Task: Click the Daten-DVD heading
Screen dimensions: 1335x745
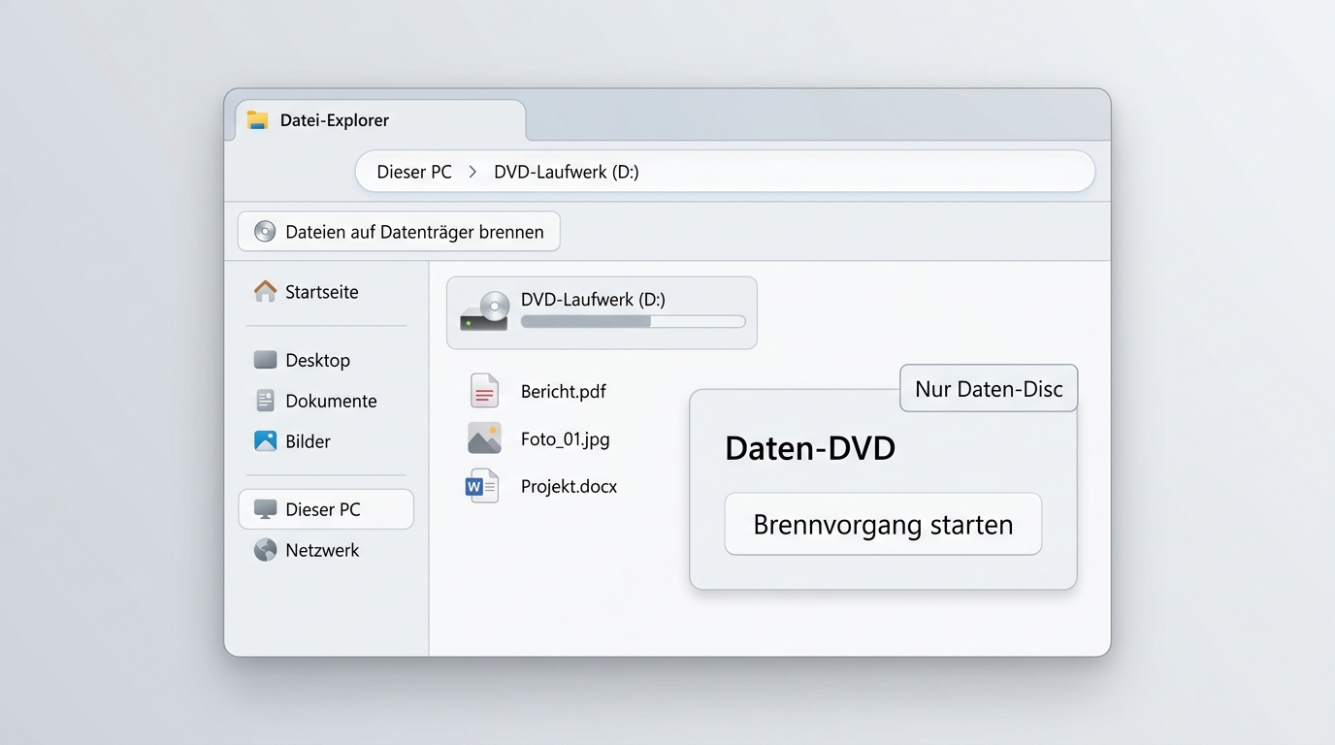Action: click(x=810, y=448)
